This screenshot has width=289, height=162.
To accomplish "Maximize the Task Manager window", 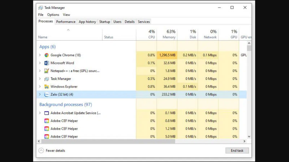I will click(x=232, y=8).
